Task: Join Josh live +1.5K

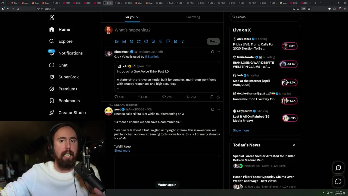Action: (x=289, y=82)
